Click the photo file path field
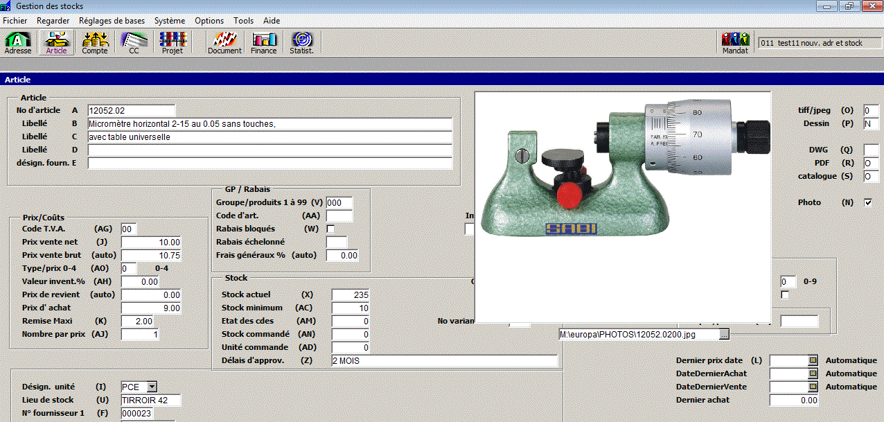Viewport: 884px width, 422px height. point(638,335)
